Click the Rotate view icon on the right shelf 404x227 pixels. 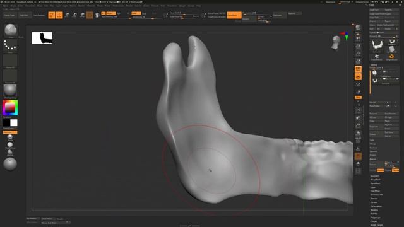358,133
